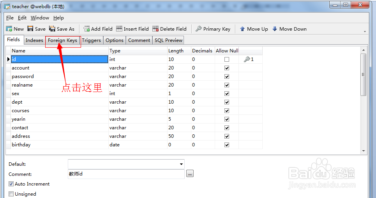Uncheck Allow Null for sex field
The width and height of the screenshot is (376, 198).
pos(227,94)
